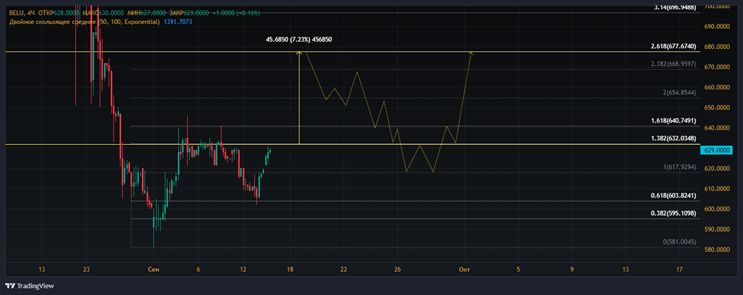Click date 18 on the time axis
This screenshot has width=743, height=295.
290,270
